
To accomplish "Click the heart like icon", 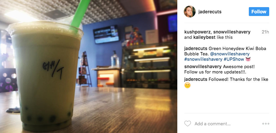I will 187,124.
